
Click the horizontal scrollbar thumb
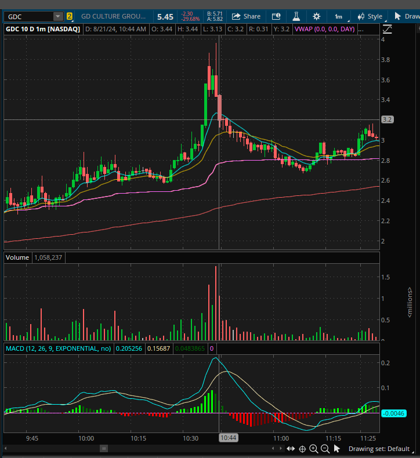pyautogui.click(x=104, y=448)
